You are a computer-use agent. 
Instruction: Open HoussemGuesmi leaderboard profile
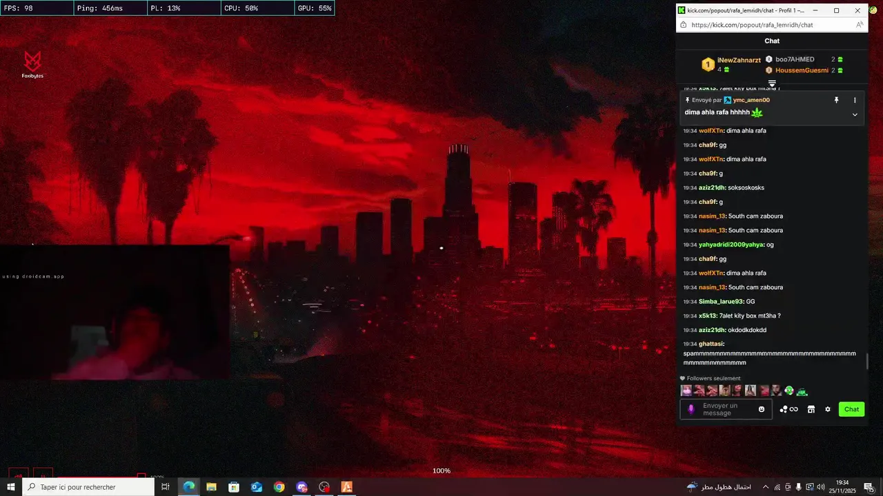pyautogui.click(x=802, y=70)
